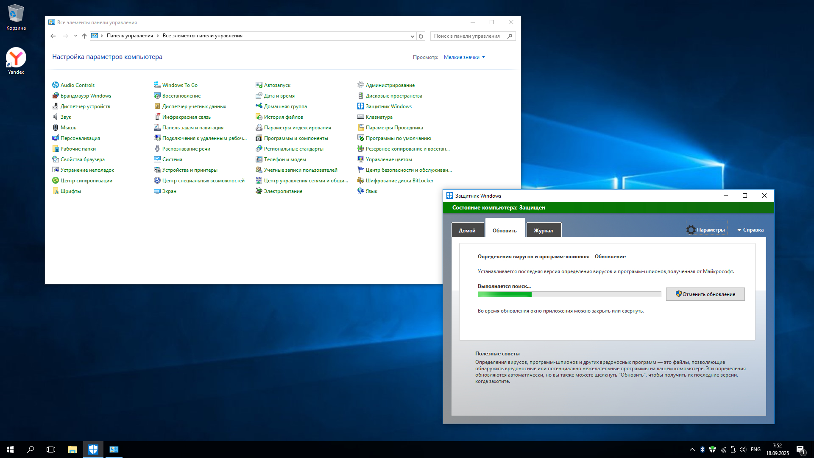The width and height of the screenshot is (814, 458).
Task: Open Диспетчер устройств item
Action: point(85,106)
